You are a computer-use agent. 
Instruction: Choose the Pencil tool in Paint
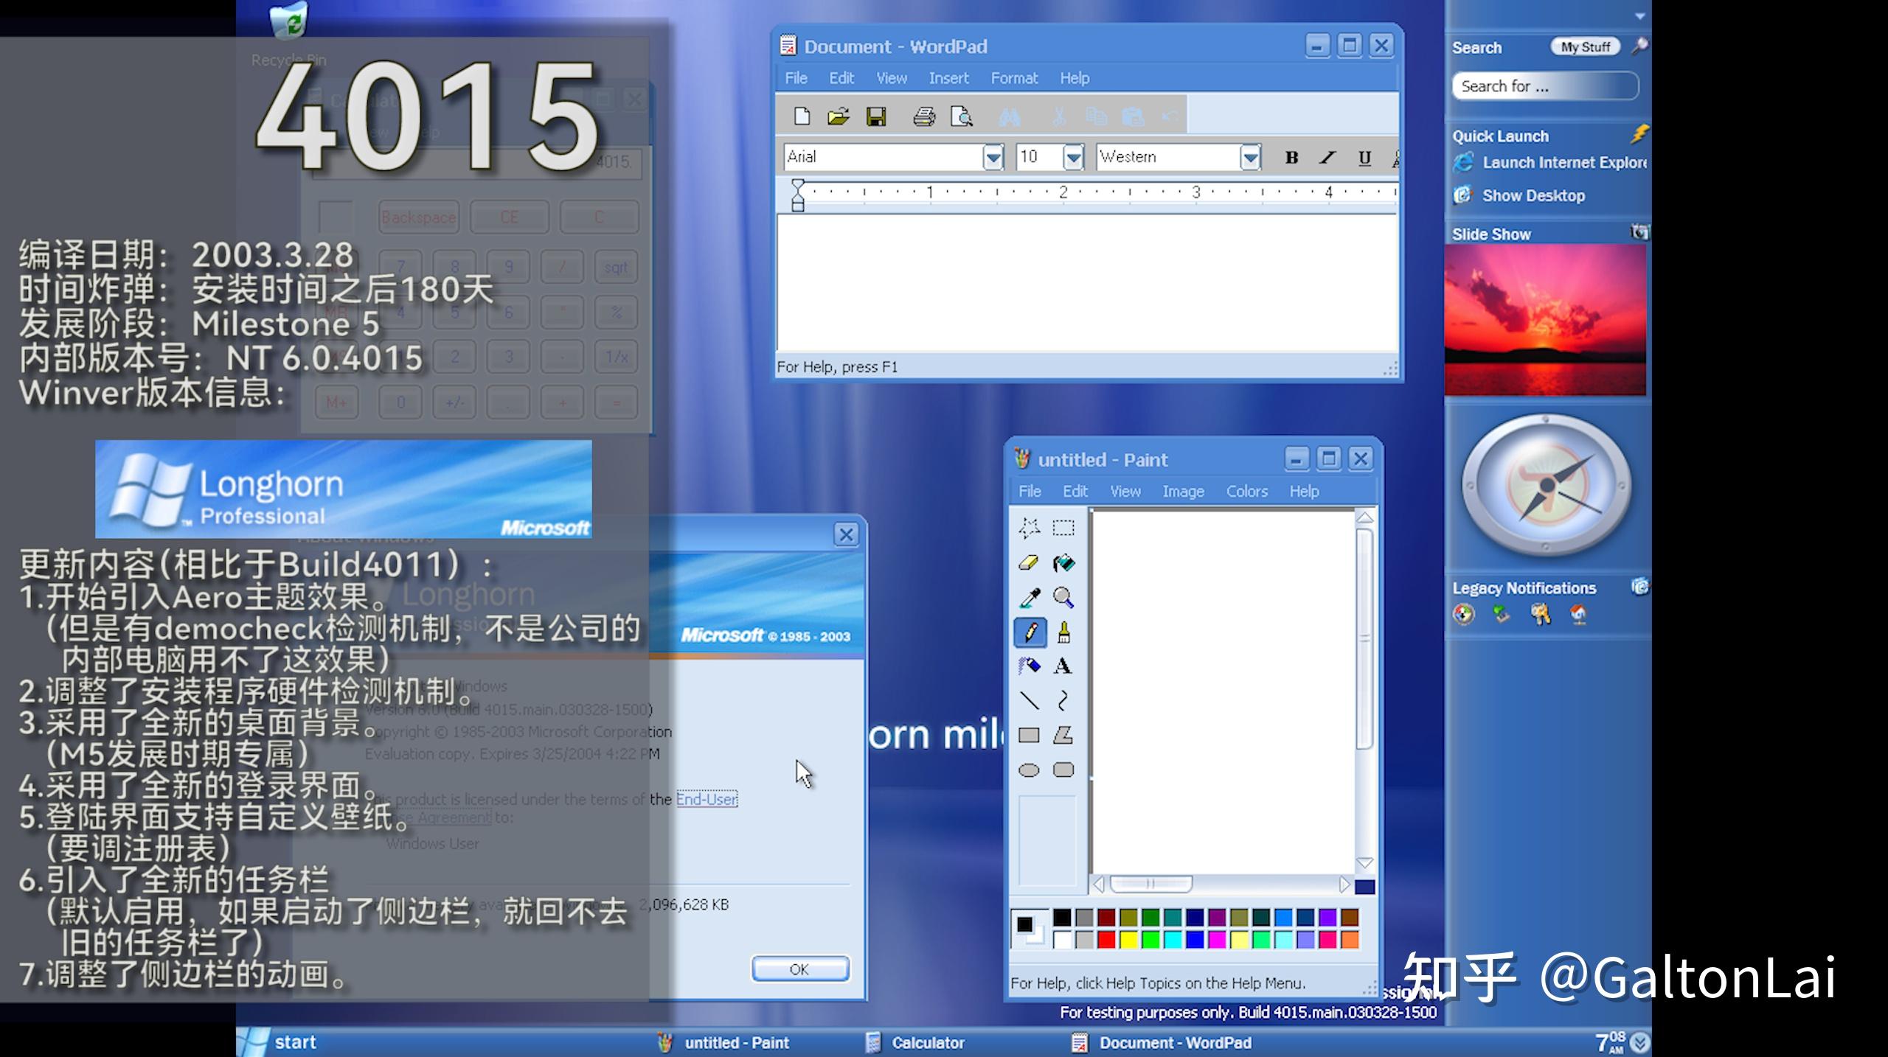(1029, 632)
